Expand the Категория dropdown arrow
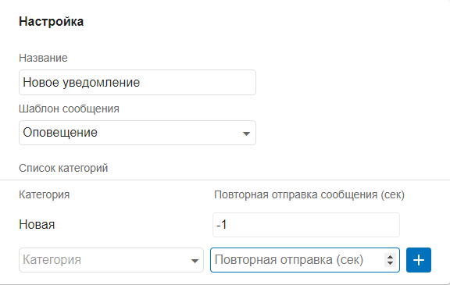Viewport: 450px width, 285px height. (195, 261)
